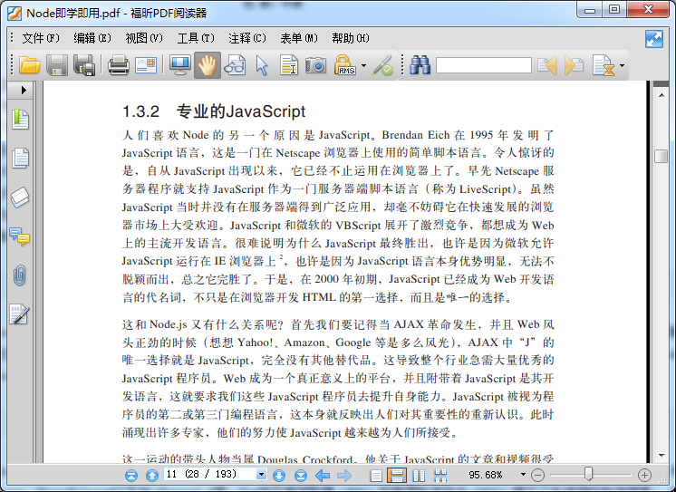Click the 95.68% zoom value

point(486,475)
